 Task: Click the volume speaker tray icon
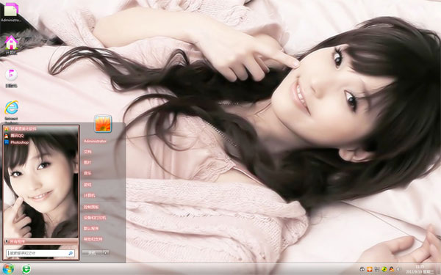click(x=398, y=269)
